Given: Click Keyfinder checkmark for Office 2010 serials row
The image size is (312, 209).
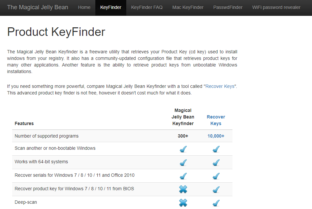Looking at the screenshot, I should [x=183, y=176].
